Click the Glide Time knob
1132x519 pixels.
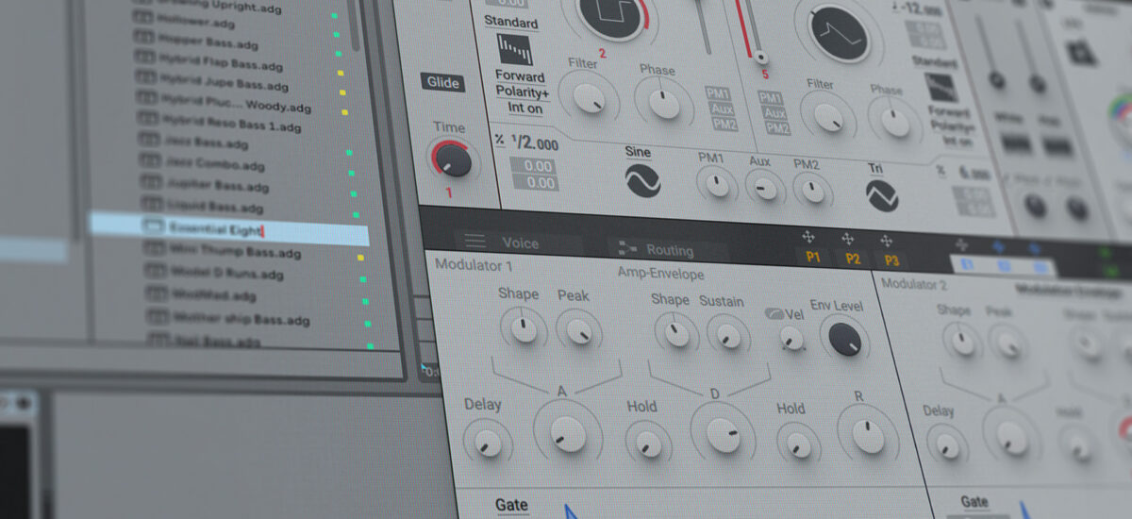[x=454, y=160]
